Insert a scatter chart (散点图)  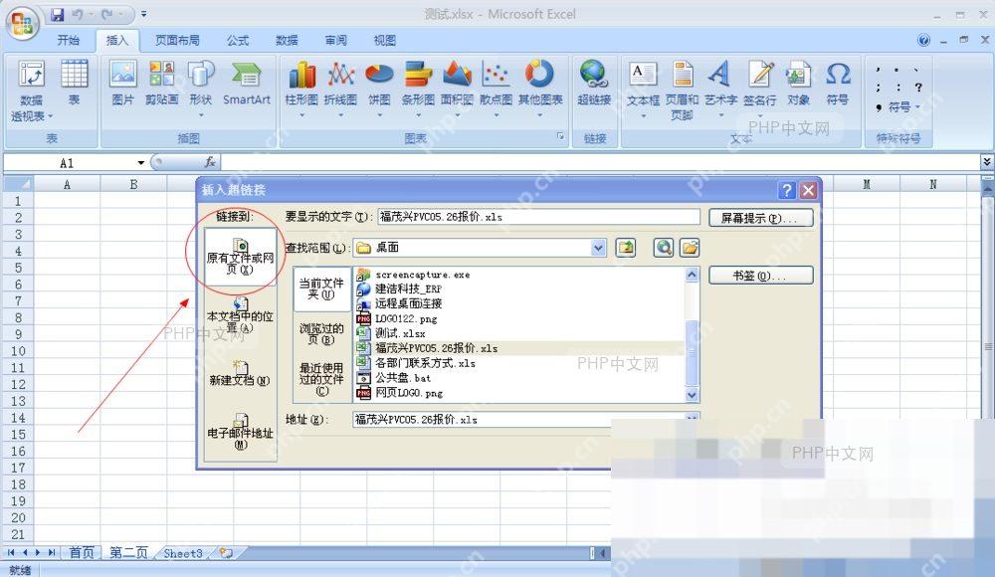click(496, 88)
